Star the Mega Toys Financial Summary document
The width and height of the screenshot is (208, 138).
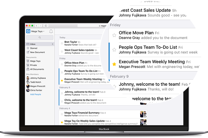pyautogui.click(x=62, y=114)
